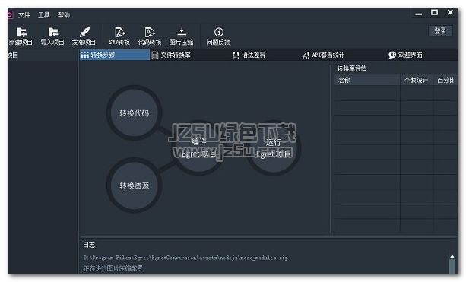Switch to the 文件转换率 tab

[x=171, y=55]
